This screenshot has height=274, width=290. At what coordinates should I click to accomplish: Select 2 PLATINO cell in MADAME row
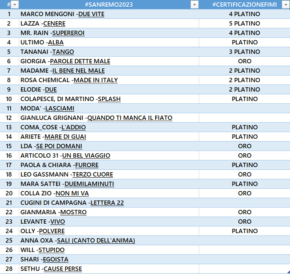pyautogui.click(x=244, y=71)
